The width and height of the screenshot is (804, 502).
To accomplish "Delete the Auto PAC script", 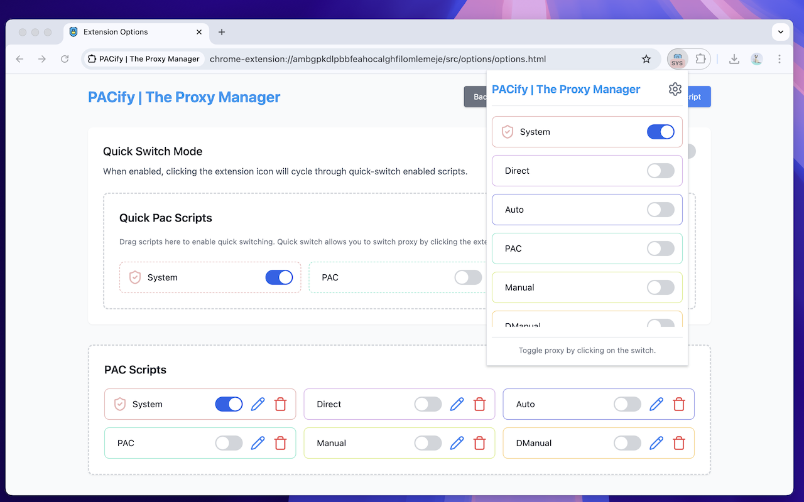I will tap(679, 404).
